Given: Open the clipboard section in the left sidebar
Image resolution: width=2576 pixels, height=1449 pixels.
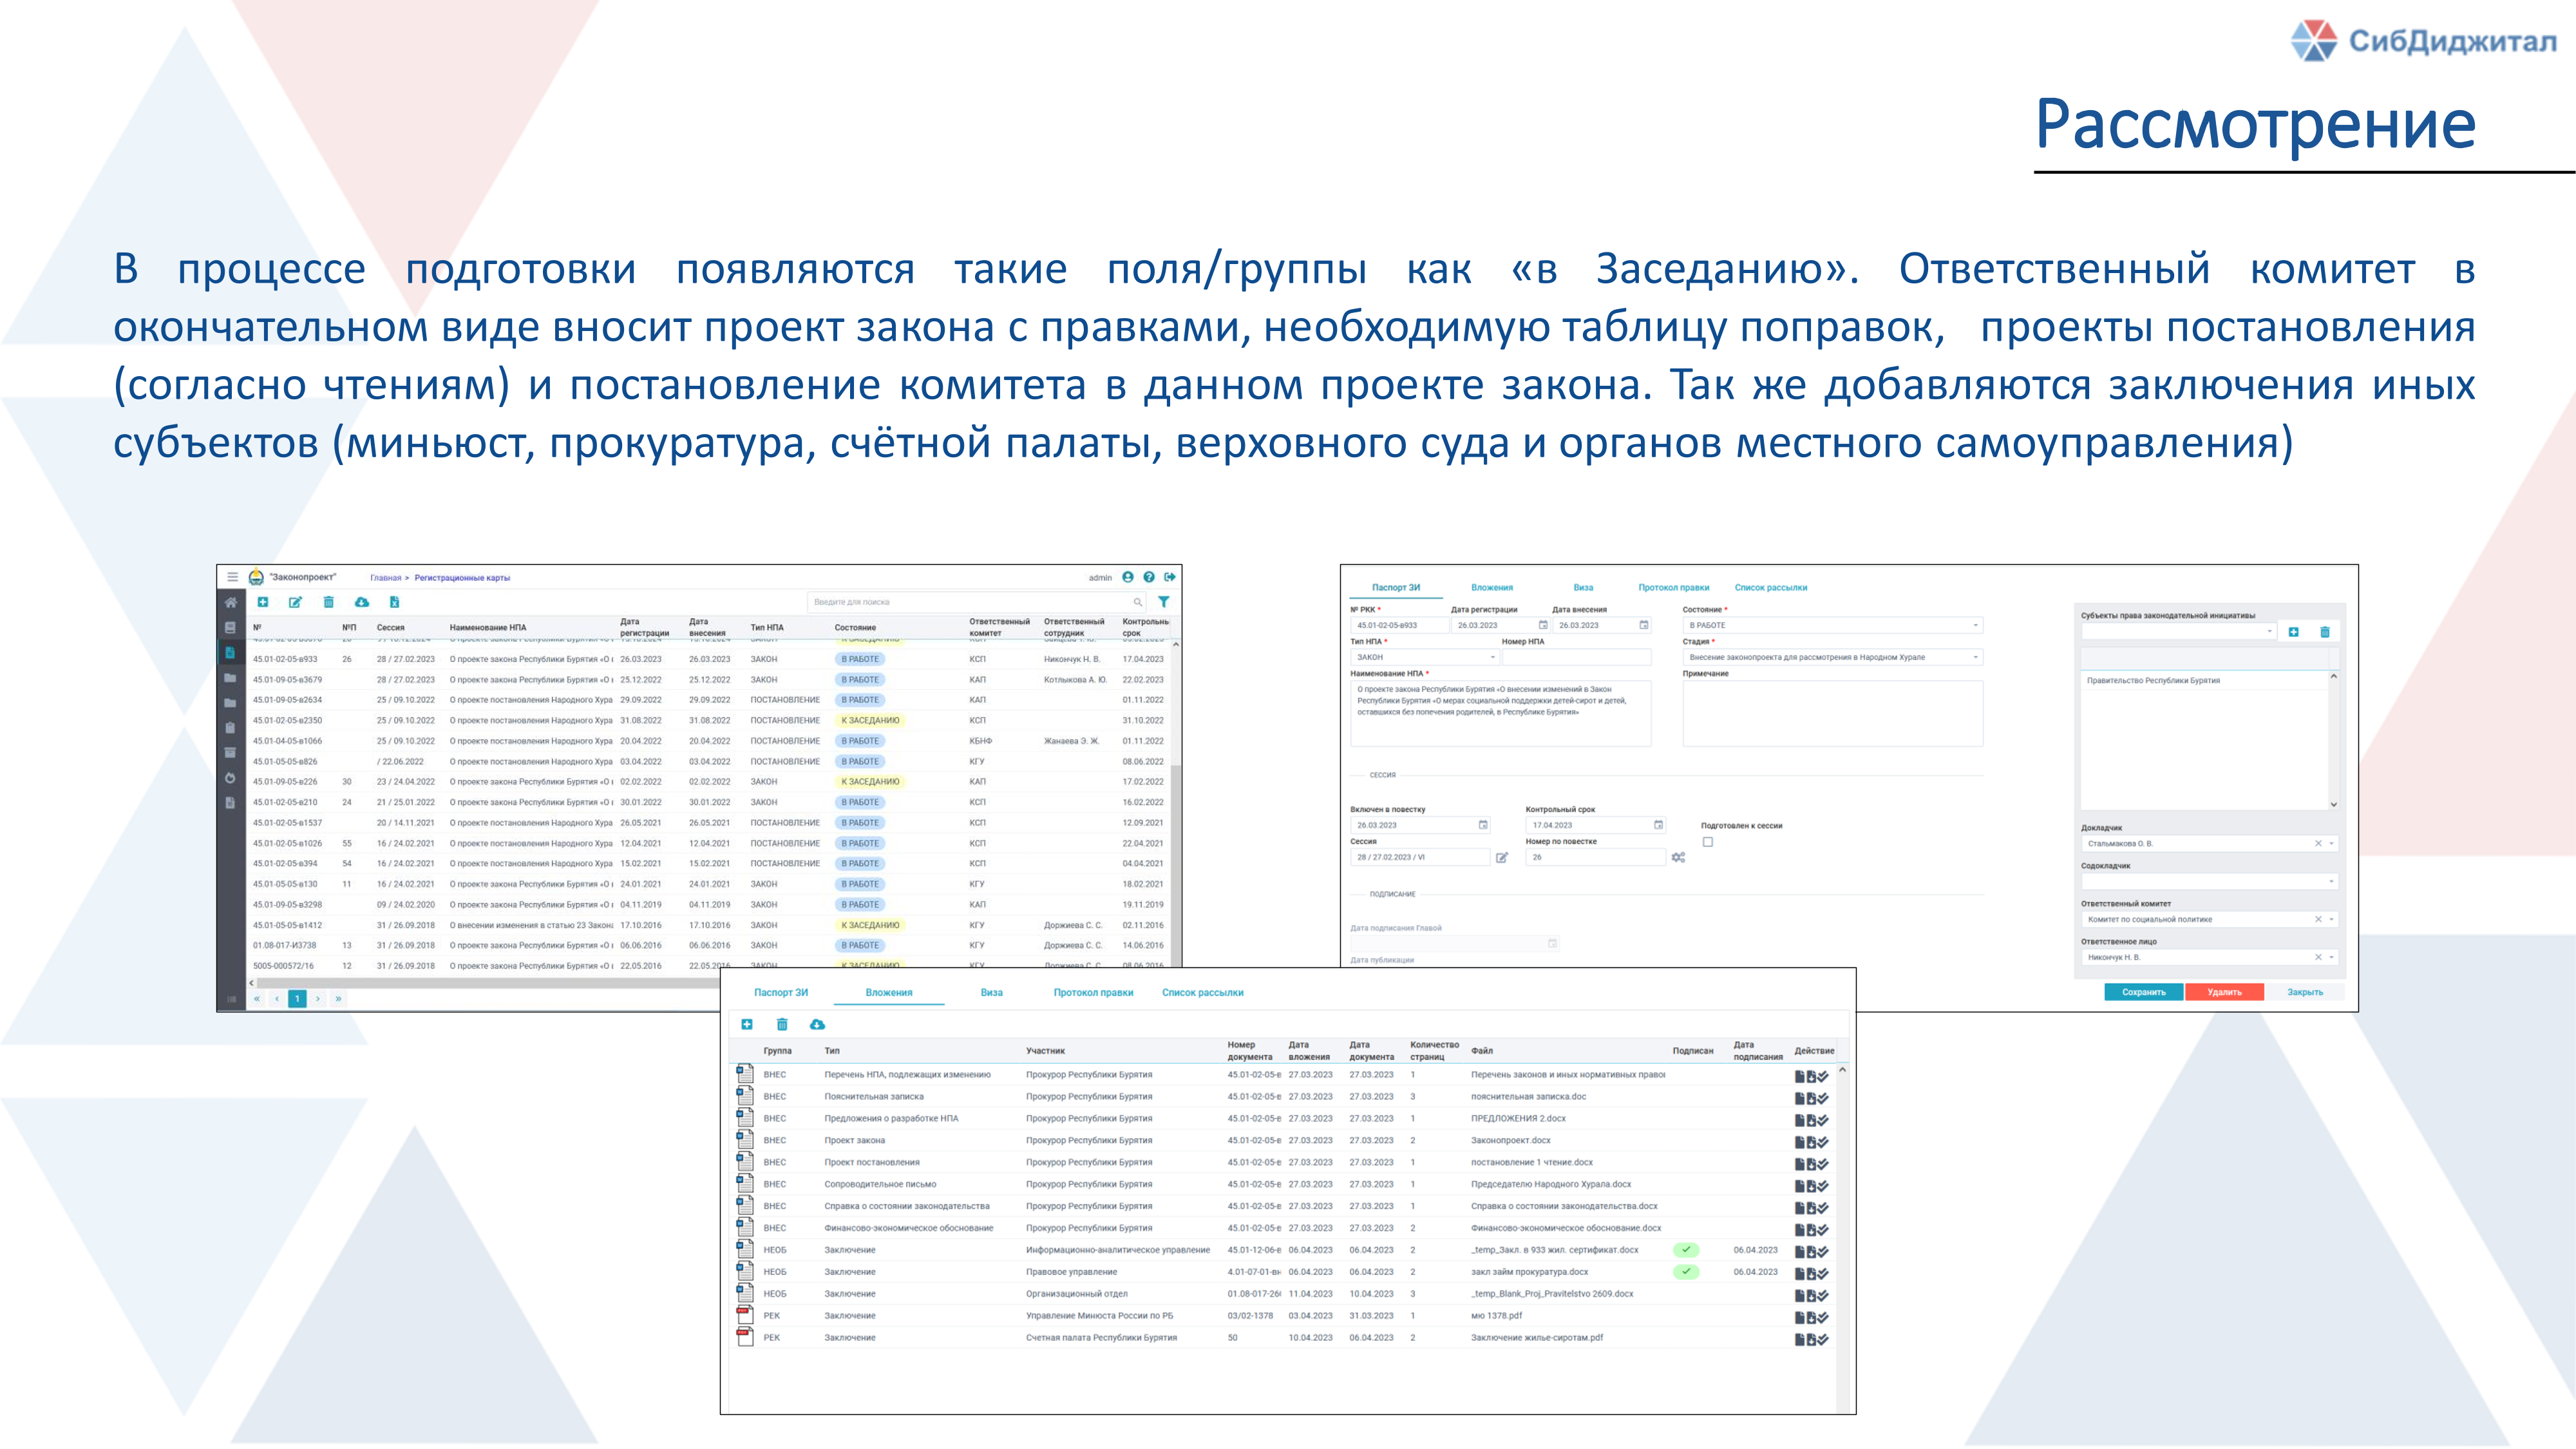Looking at the screenshot, I should tap(230, 728).
